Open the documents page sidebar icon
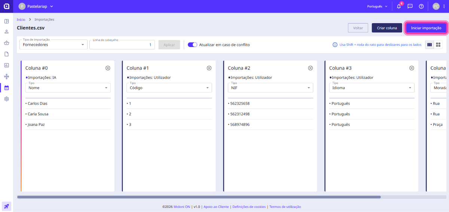This screenshot has height=212, width=449. (6, 54)
